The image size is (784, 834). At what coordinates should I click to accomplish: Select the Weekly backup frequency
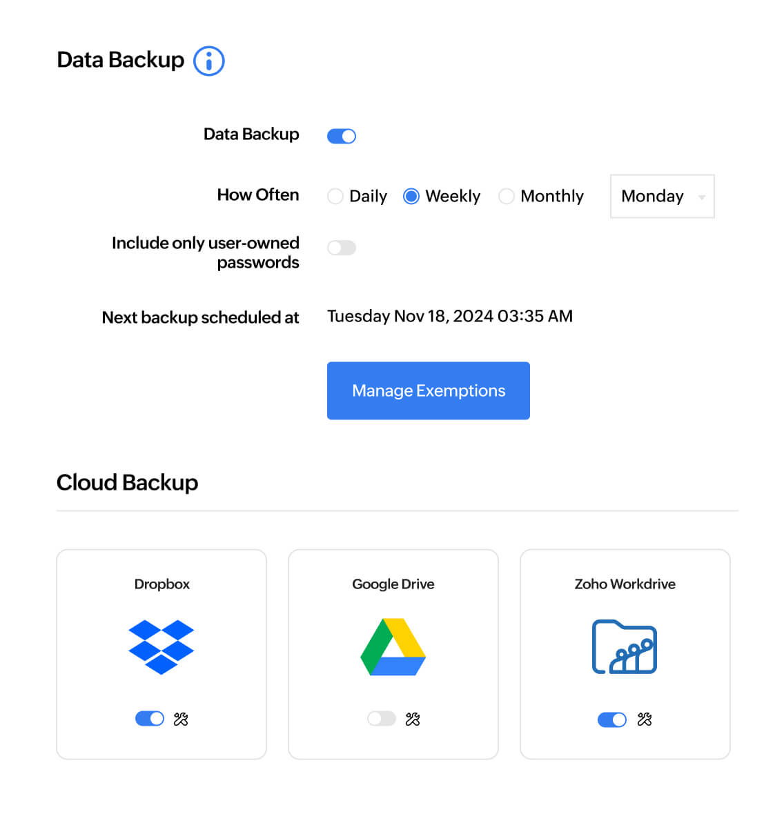[x=411, y=197]
